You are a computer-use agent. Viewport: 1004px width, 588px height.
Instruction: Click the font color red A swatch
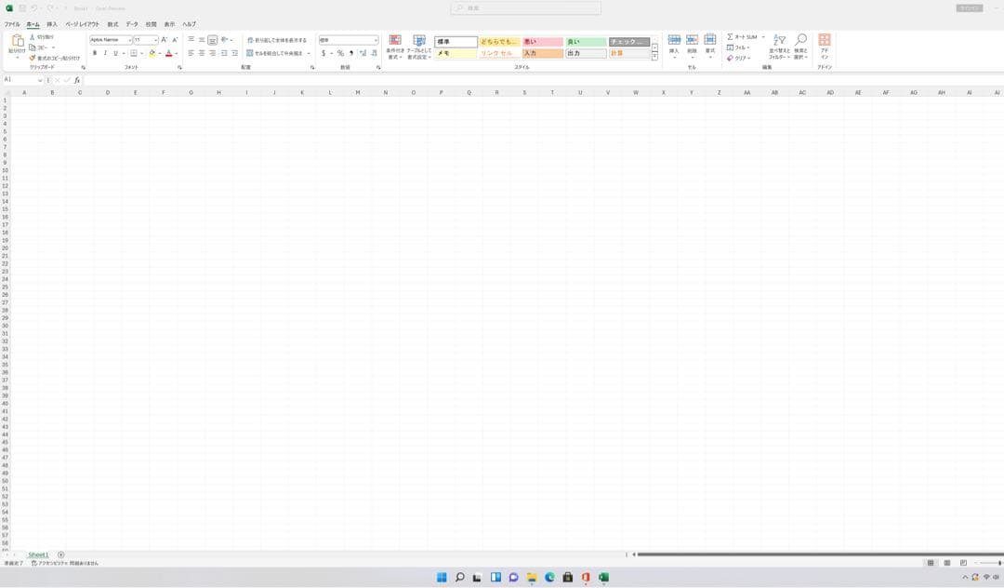[168, 53]
